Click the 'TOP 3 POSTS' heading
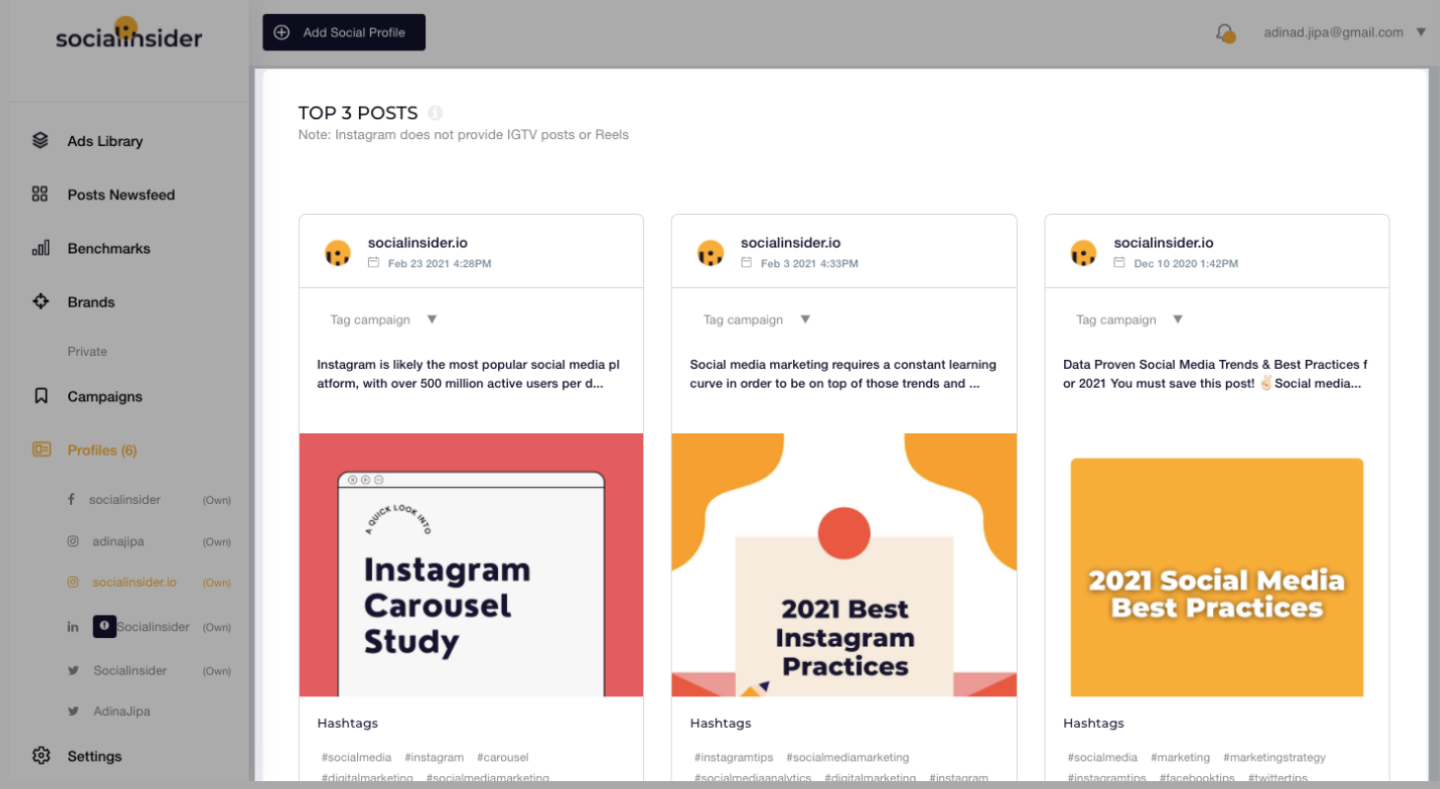Viewport: 1440px width, 789px height. click(358, 113)
